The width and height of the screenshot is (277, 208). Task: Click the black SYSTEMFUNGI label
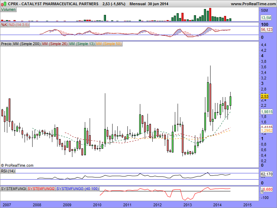click(x=14, y=189)
